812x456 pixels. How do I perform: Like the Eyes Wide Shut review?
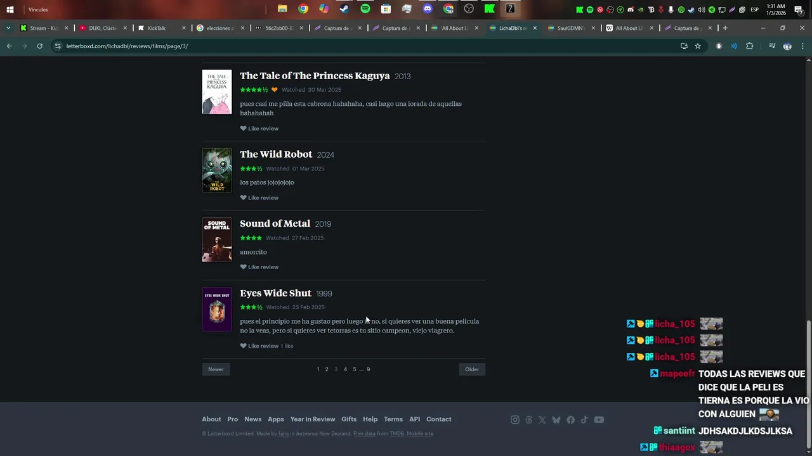click(x=259, y=346)
